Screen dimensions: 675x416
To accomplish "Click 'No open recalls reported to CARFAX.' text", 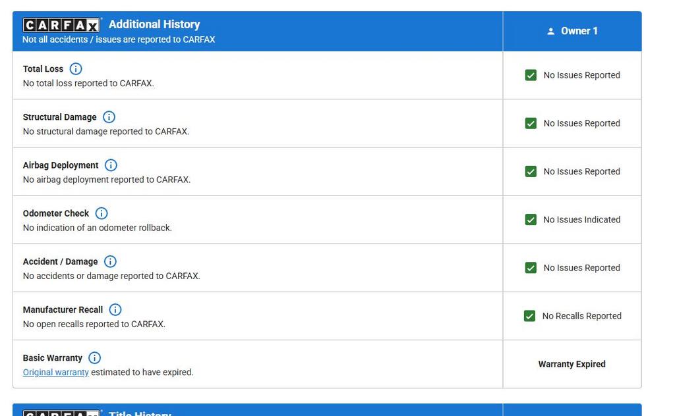I will (x=94, y=324).
